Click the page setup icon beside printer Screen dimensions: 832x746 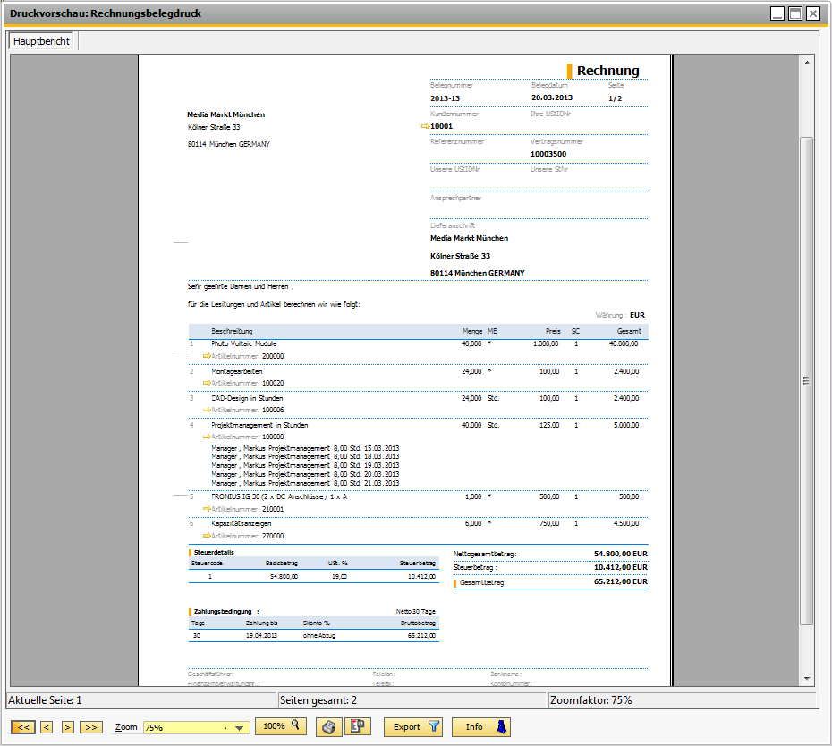point(358,727)
